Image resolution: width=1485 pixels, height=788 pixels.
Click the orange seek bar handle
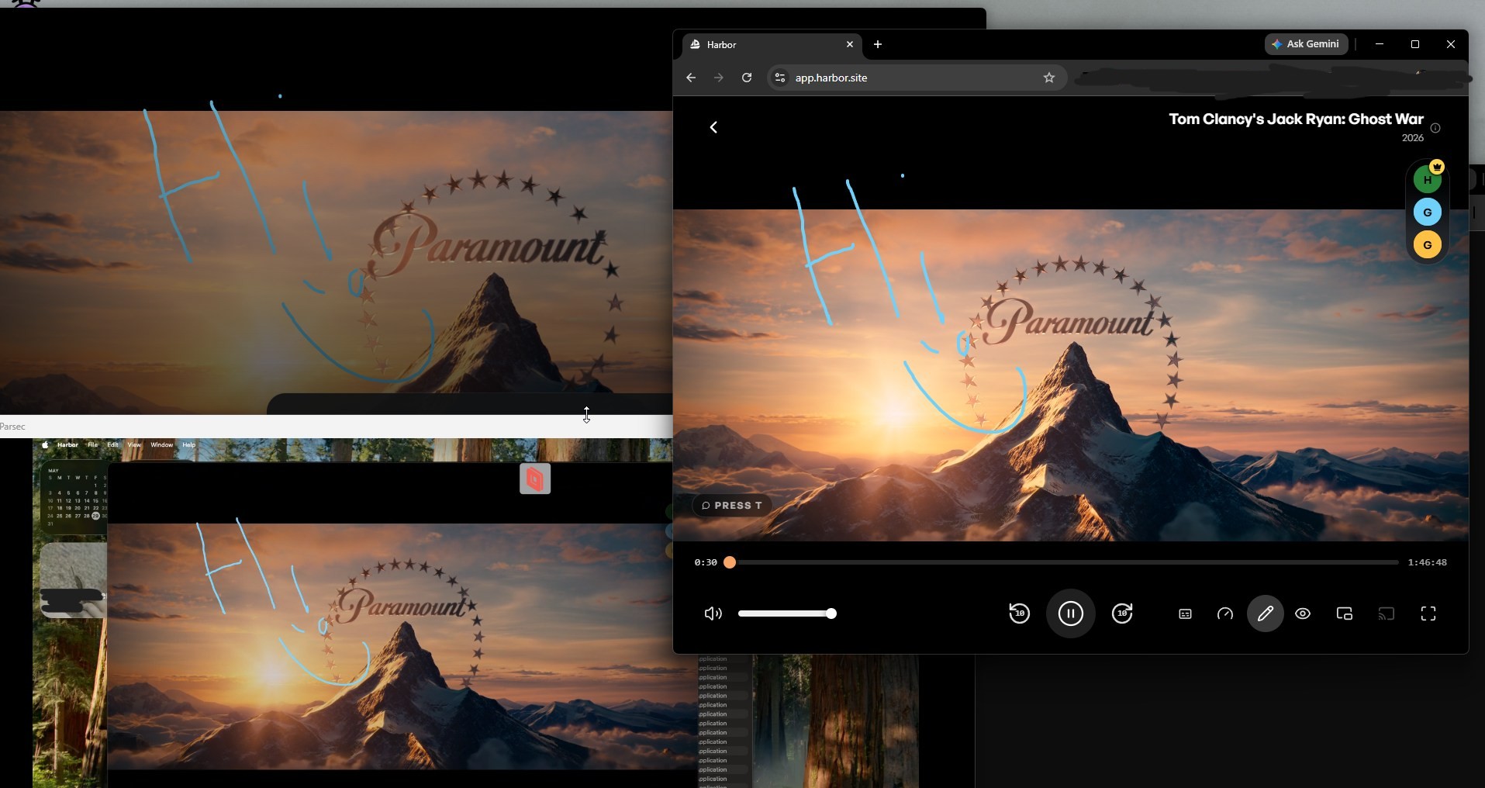pos(730,562)
